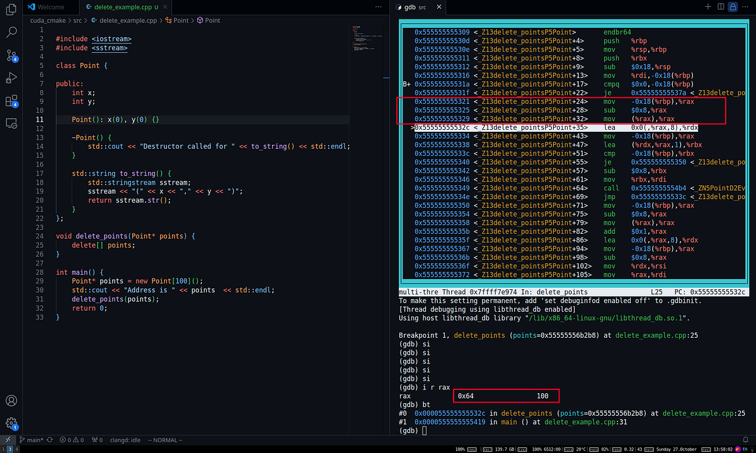Open the Remote Explorer view
This screenshot has width=756, height=453.
(11, 123)
